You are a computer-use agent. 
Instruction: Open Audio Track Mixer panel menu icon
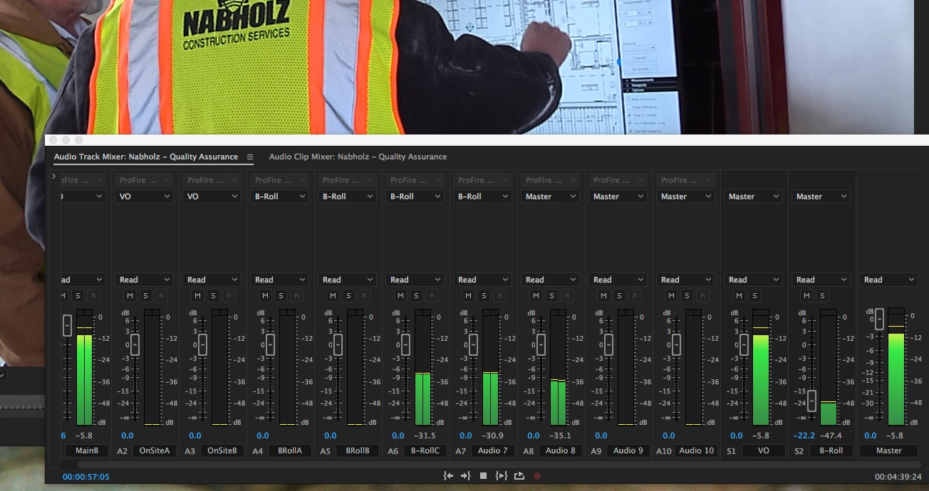(x=250, y=157)
